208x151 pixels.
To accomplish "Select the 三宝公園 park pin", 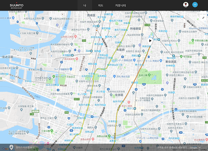I will point(52,131).
